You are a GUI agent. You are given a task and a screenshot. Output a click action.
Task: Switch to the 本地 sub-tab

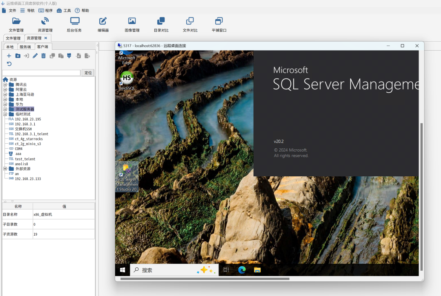[10, 47]
